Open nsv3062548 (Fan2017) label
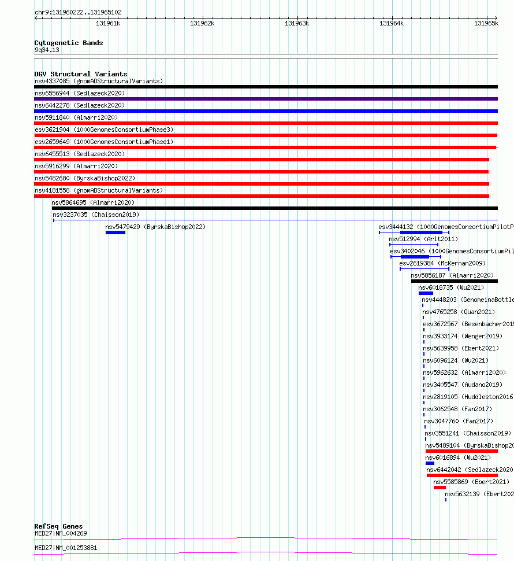Viewport: 514px width, 561px height. click(x=457, y=409)
